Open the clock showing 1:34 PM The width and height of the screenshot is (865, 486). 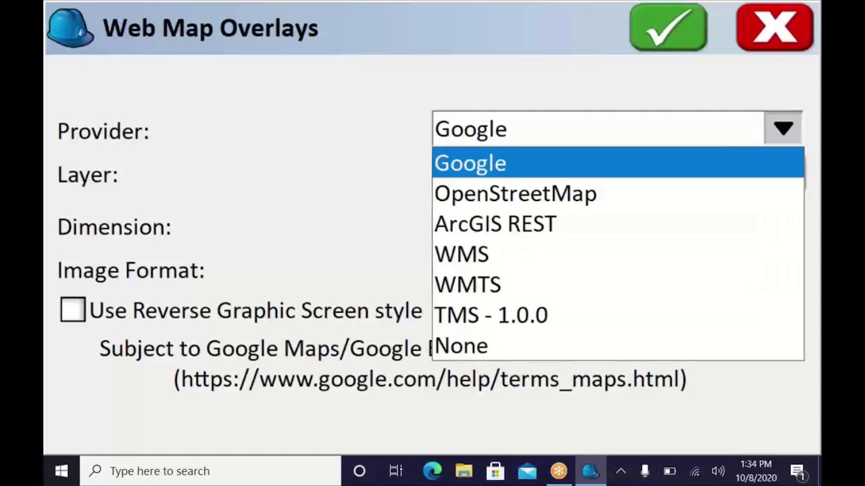[x=756, y=471]
